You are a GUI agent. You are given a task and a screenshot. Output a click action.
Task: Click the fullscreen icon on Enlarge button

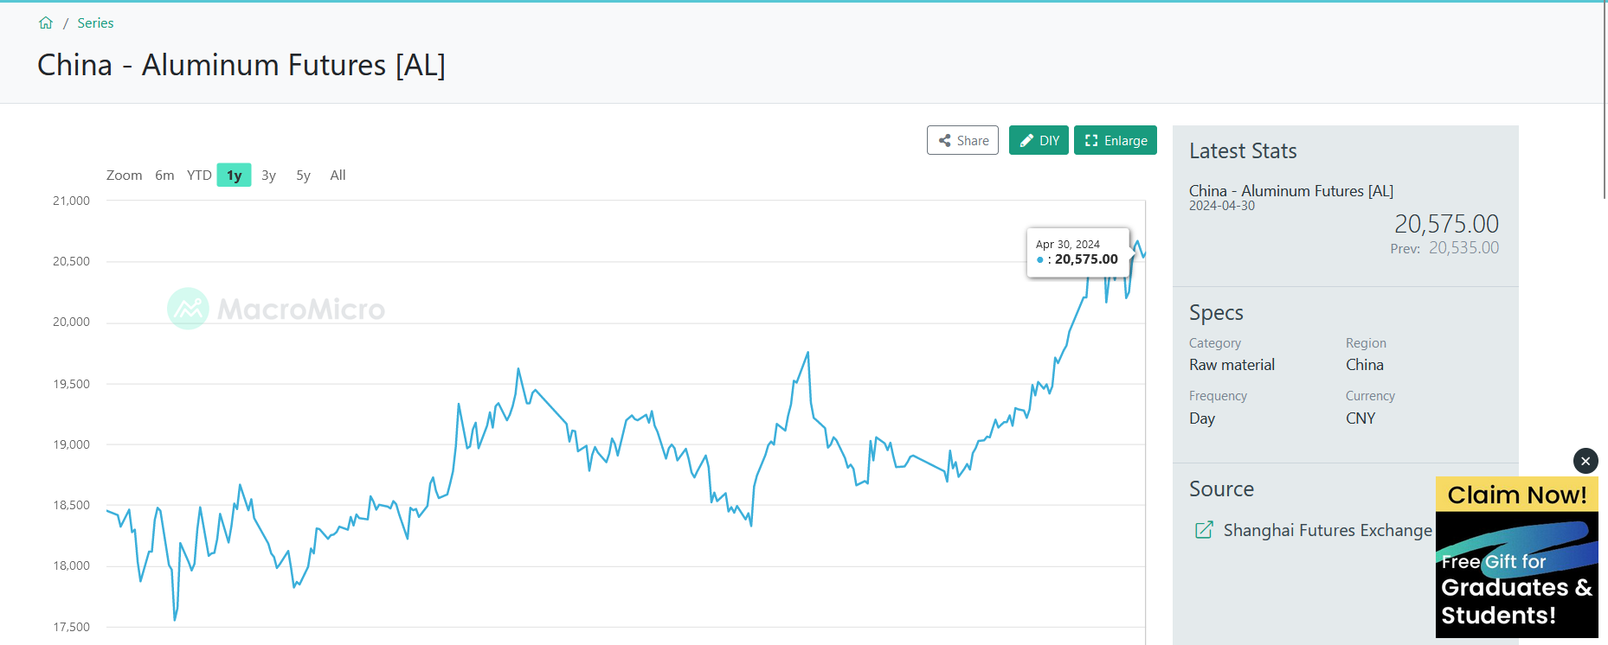pyautogui.click(x=1091, y=140)
